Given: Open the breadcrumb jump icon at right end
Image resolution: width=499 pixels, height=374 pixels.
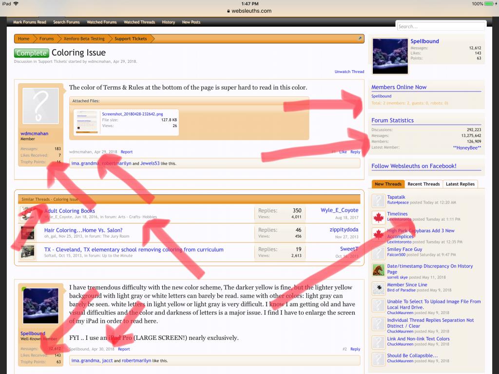Looking at the screenshot, I should (360, 38).
